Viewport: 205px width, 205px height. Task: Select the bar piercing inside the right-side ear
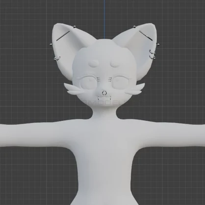coord(146,35)
